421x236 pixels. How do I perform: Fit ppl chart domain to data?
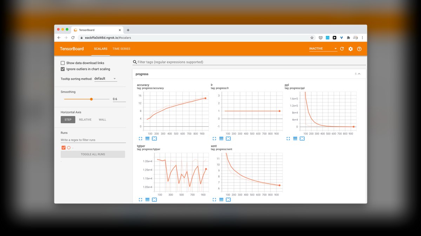pyautogui.click(x=302, y=138)
